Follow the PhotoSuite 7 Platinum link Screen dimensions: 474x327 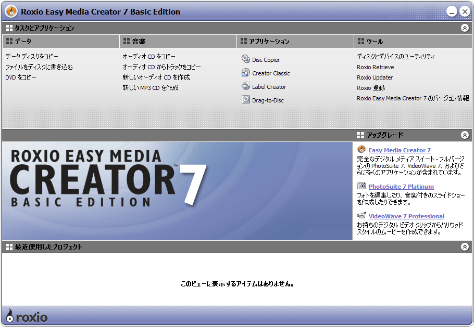(401, 187)
